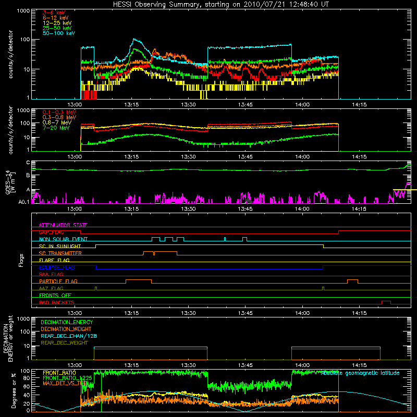Click the 'Absolute geomagnetic latitude' label
The image size is (417, 417).
[360, 373]
